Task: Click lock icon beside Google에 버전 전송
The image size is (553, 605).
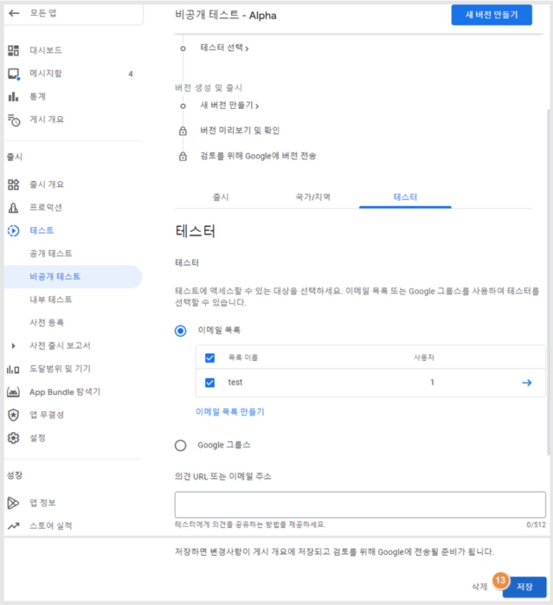Action: click(183, 156)
